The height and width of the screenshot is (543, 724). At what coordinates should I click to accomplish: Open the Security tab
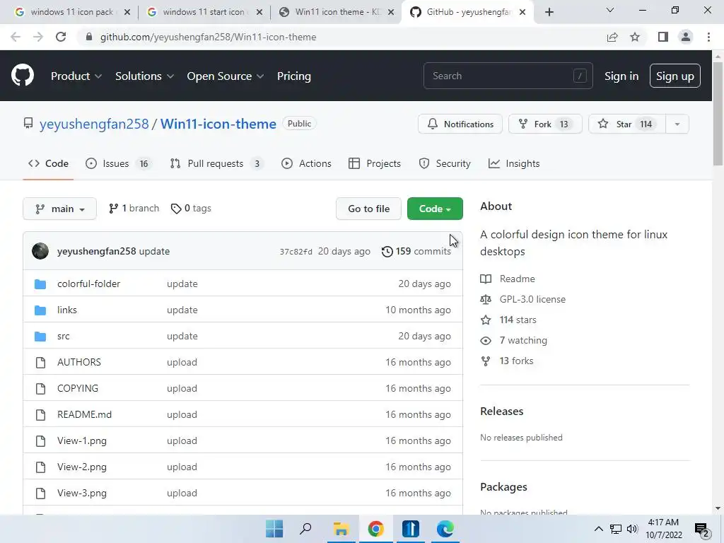tap(445, 163)
